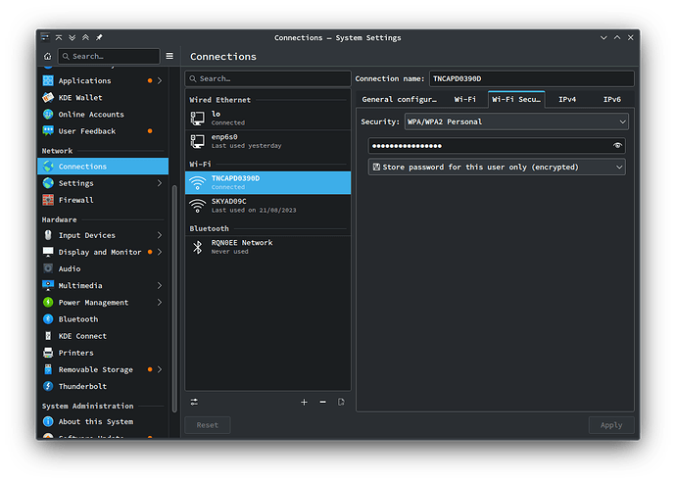The width and height of the screenshot is (676, 482).
Task: Open Online Accounts settings
Action: coord(103,115)
